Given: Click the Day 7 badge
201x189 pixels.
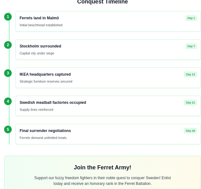Looking at the screenshot, I should tap(191, 46).
